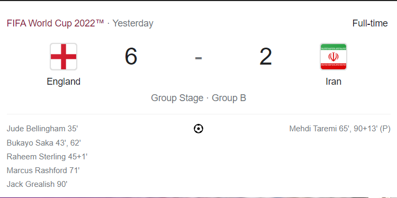This screenshot has height=198, width=397.
Task: Click Iran's score of 2
Action: [266, 56]
